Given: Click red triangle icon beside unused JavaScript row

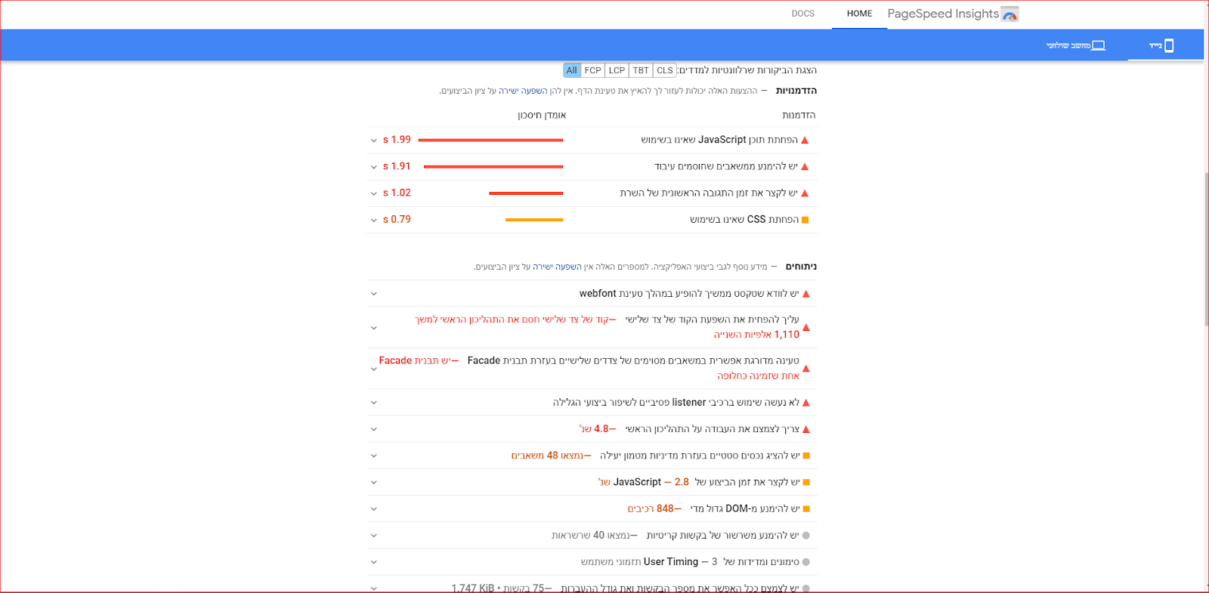Looking at the screenshot, I should click(805, 141).
